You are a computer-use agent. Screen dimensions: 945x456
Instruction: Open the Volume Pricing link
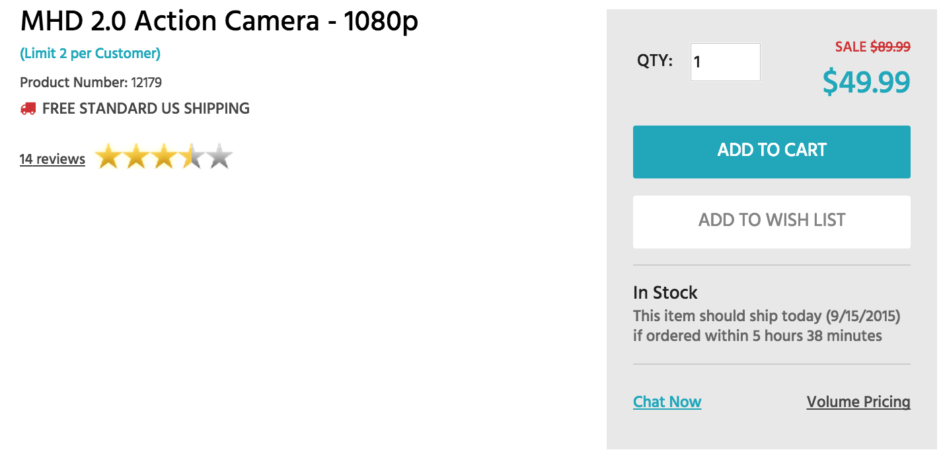(858, 402)
